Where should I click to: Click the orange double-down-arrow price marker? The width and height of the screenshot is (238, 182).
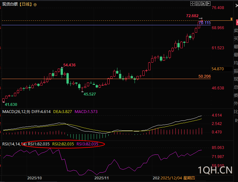231,19
